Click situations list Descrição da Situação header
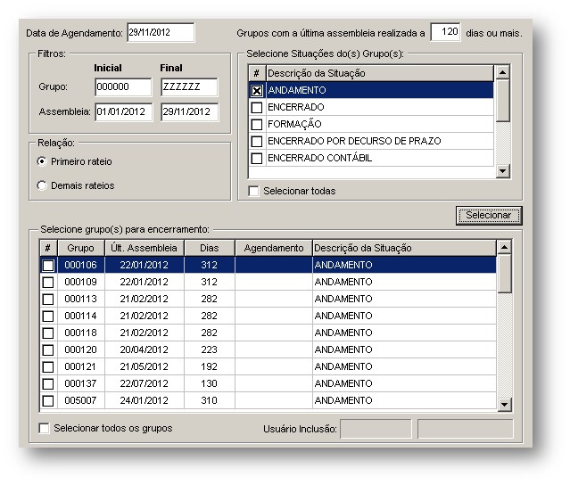The width and height of the screenshot is (570, 485). (380, 73)
